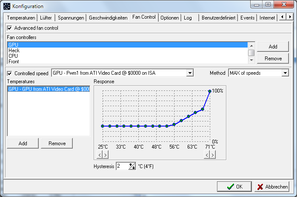Select CPU in the fan controllers list
The width and height of the screenshot is (297, 197).
coord(128,56)
